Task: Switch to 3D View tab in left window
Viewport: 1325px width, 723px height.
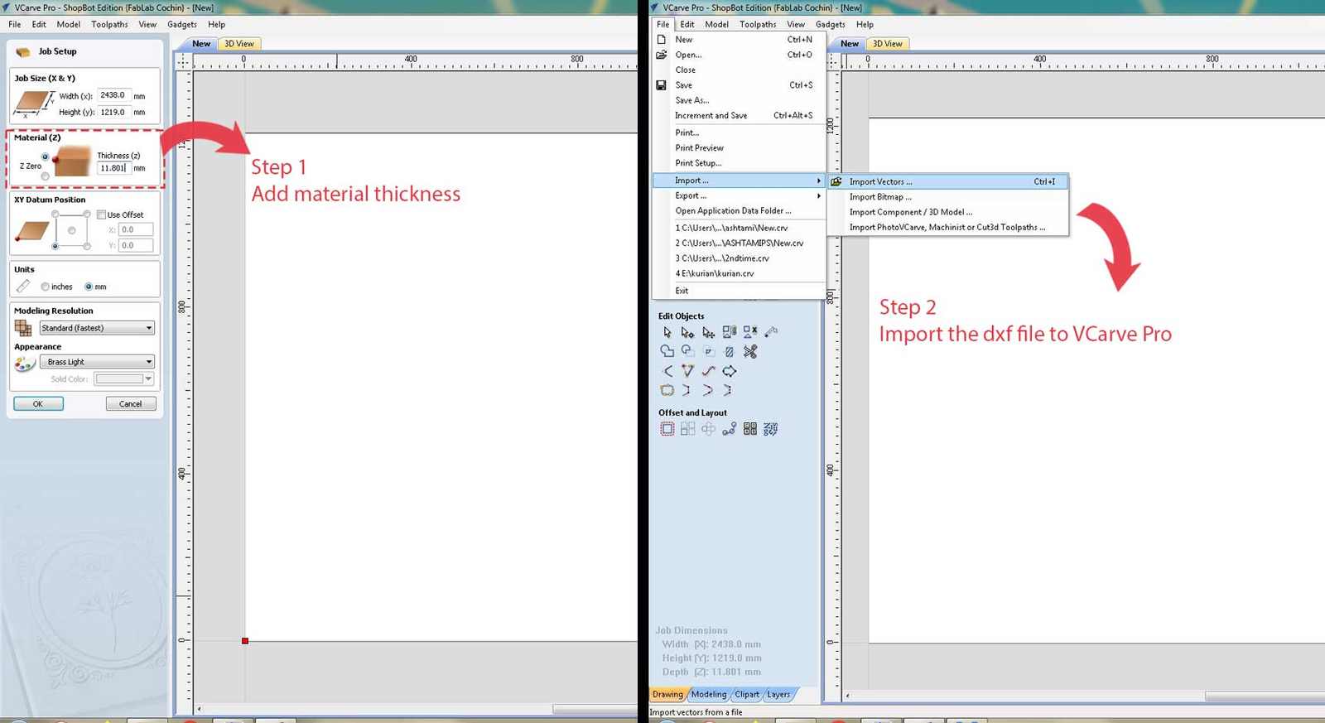Action: click(x=239, y=44)
